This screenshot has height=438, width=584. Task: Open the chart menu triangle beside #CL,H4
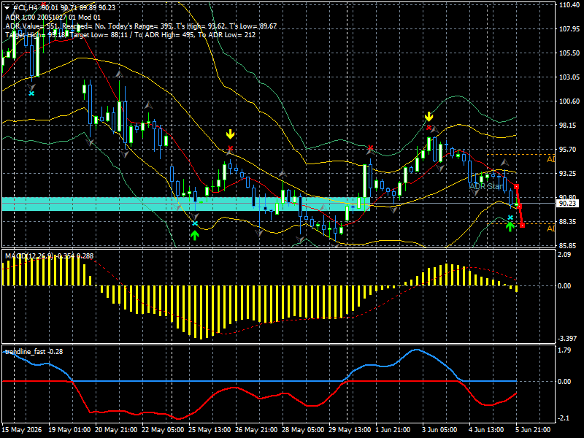tap(7, 8)
